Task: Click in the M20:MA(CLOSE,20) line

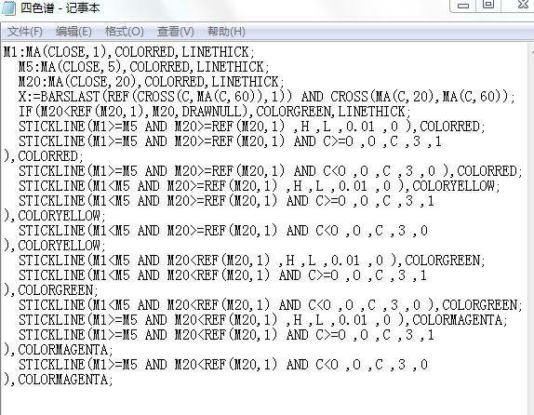Action: (152, 82)
